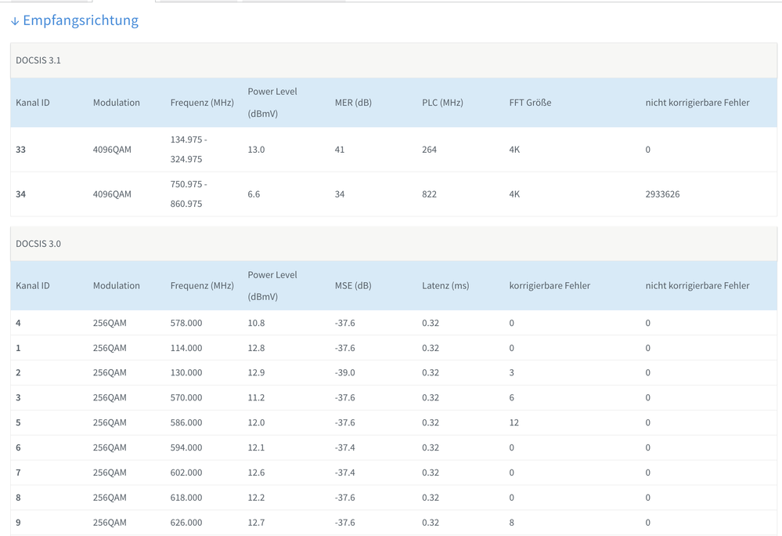Select frequency 602.000 cell
The width and height of the screenshot is (782, 536).
click(186, 473)
